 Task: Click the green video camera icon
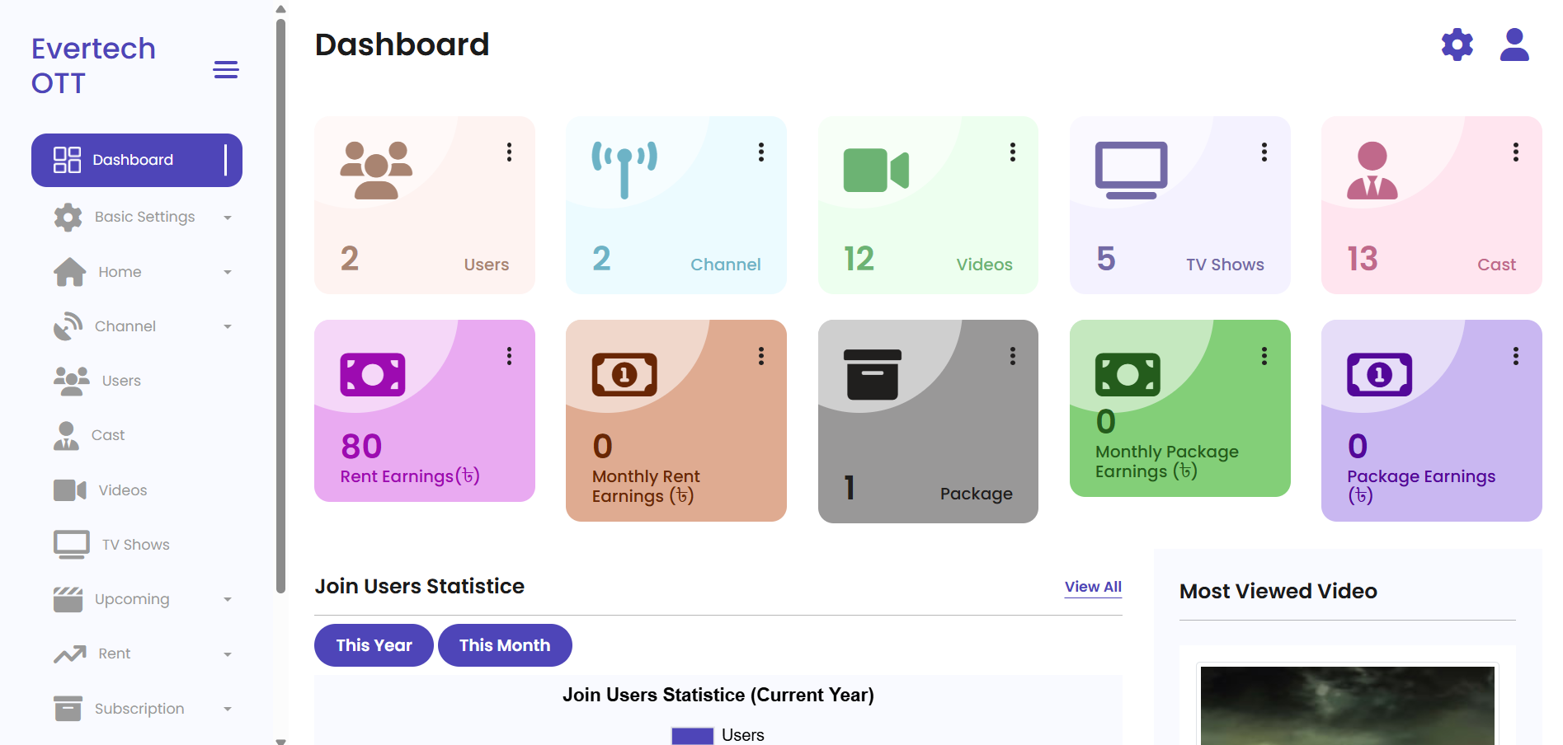pos(875,171)
